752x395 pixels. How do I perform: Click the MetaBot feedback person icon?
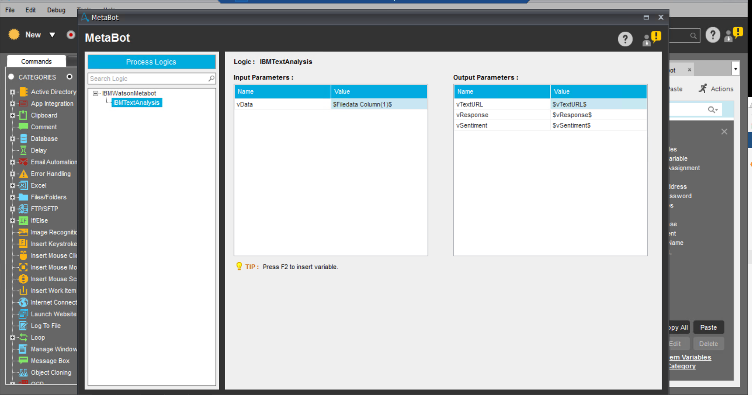(x=652, y=39)
